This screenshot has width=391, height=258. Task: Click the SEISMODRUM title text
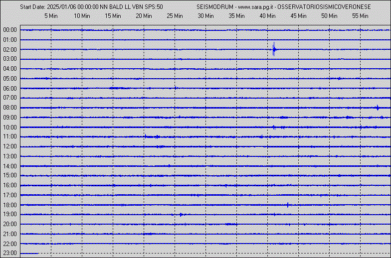click(215, 7)
